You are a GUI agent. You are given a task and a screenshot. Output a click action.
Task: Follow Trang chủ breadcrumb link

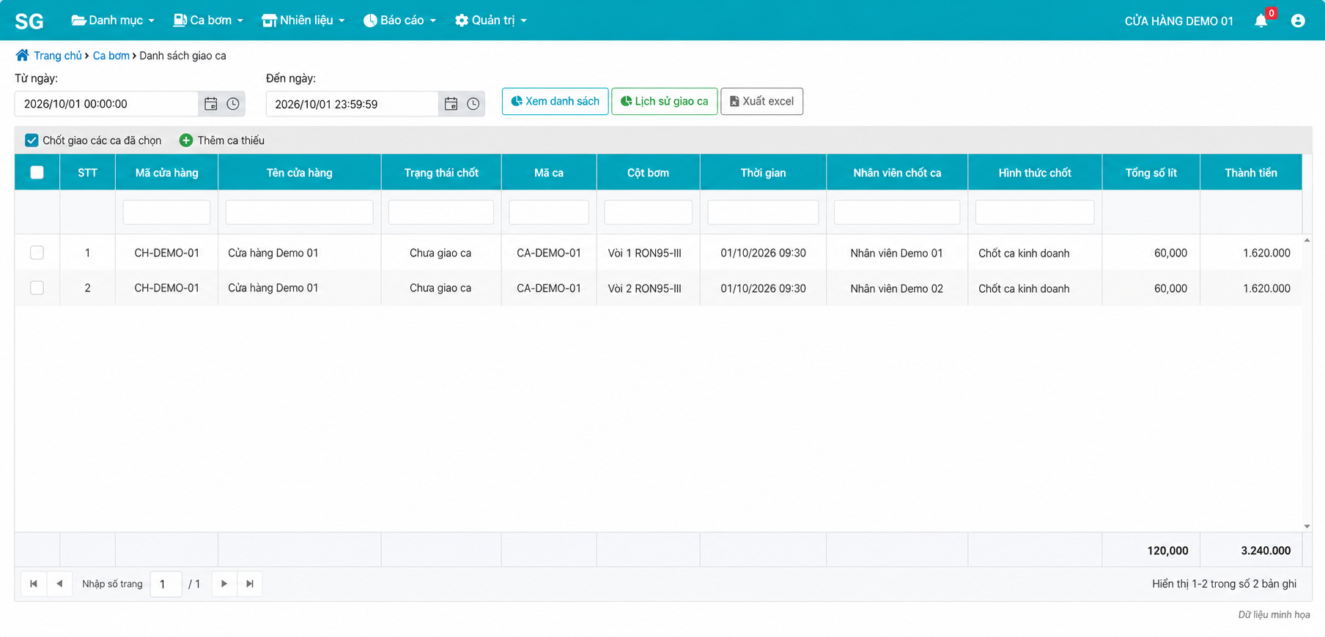pos(58,56)
